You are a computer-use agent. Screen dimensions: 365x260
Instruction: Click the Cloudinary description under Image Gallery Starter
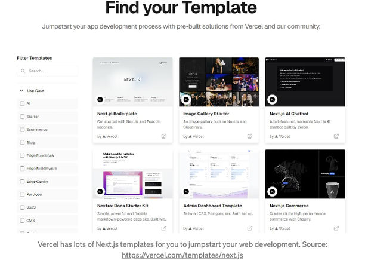pos(215,124)
